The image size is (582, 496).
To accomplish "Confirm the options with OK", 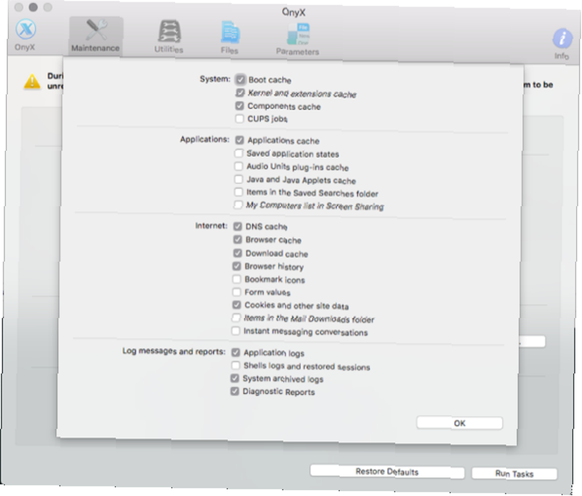I will [x=460, y=423].
